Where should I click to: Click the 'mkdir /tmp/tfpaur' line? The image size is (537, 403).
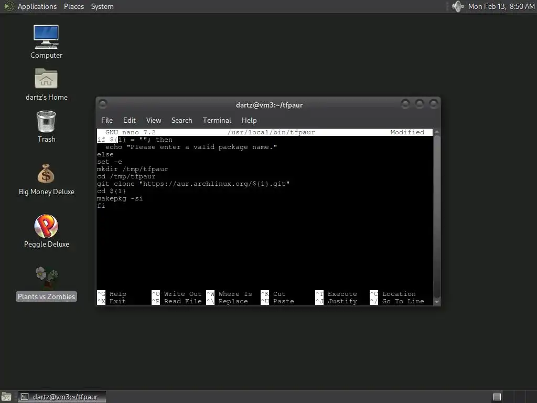tap(133, 169)
